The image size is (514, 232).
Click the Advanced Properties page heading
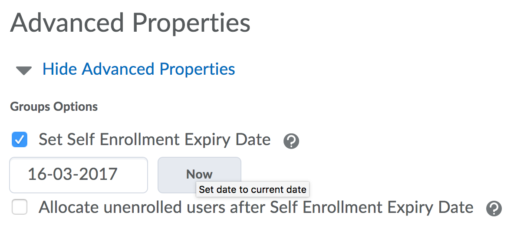point(130,23)
